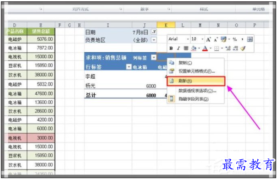Click the format cells icon beside 设置单元格格式

[172, 71]
